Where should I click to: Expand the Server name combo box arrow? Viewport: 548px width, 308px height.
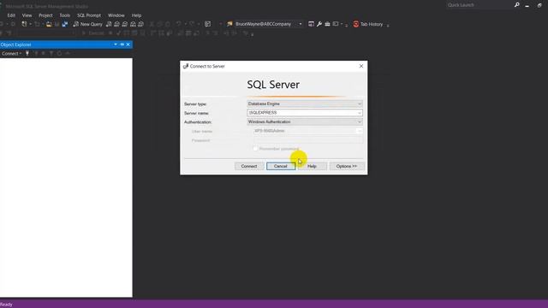(360, 113)
